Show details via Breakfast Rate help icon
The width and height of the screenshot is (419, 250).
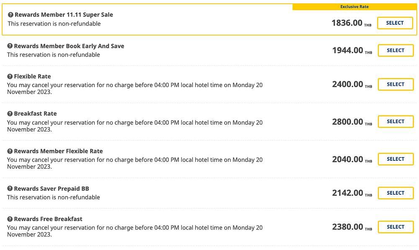[10, 113]
